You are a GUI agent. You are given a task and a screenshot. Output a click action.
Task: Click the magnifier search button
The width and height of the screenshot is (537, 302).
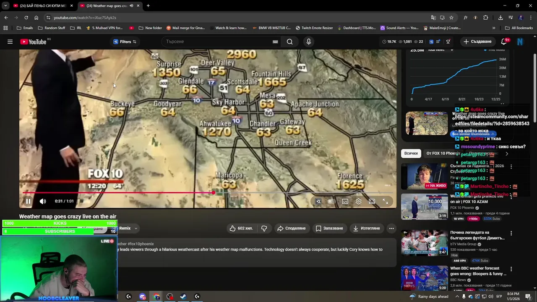(x=289, y=42)
